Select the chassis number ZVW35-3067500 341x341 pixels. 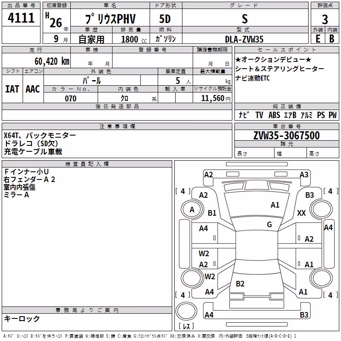(x=286, y=136)
